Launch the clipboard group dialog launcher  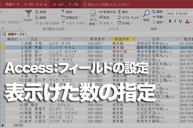[x=20, y=29]
